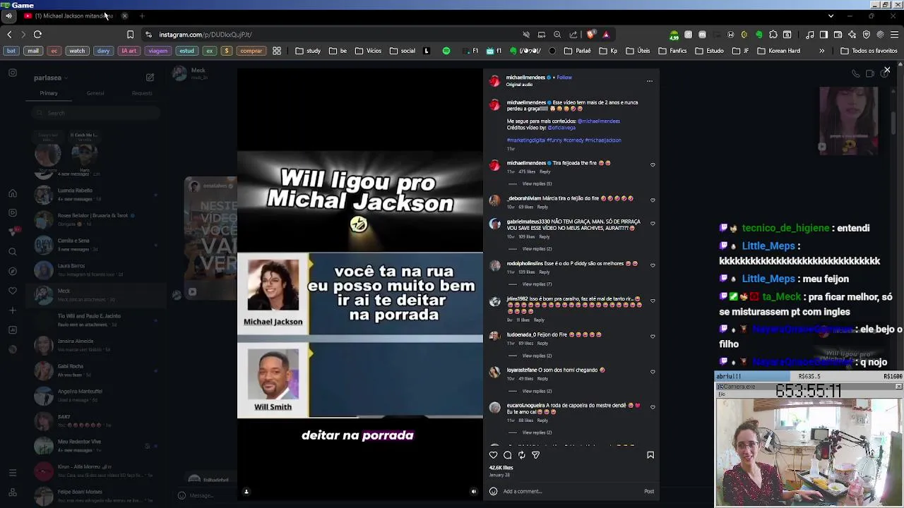Switch to the Requests messages tab
The height and width of the screenshot is (508, 904).
[142, 93]
